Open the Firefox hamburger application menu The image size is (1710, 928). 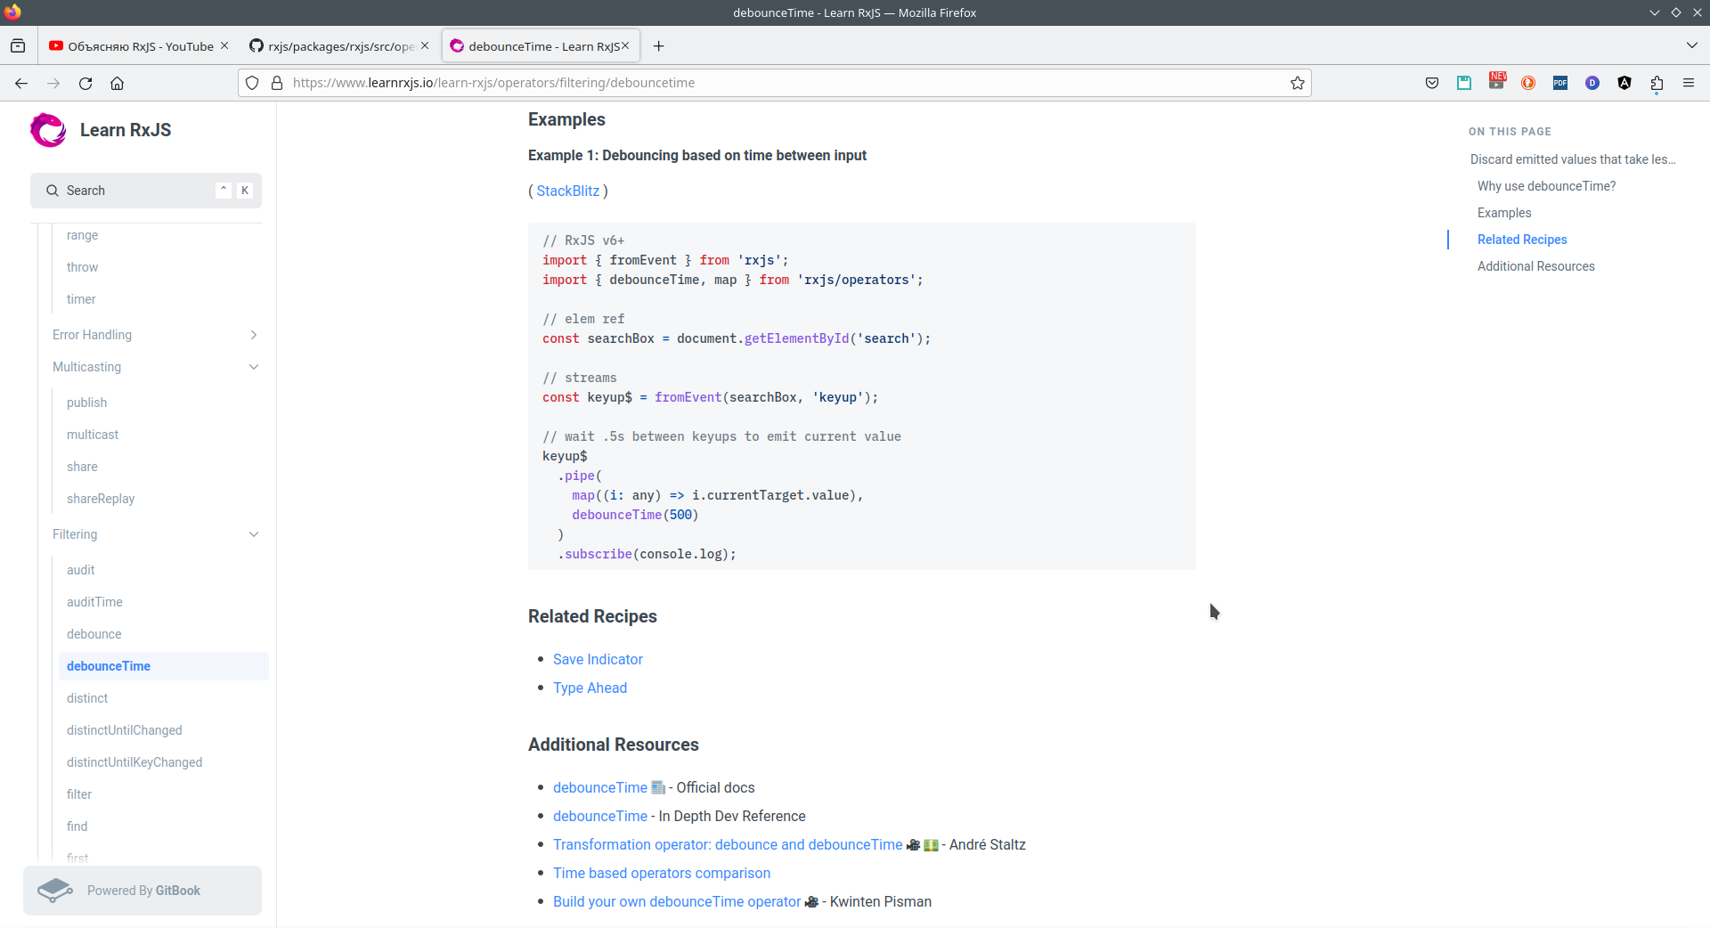[1689, 83]
